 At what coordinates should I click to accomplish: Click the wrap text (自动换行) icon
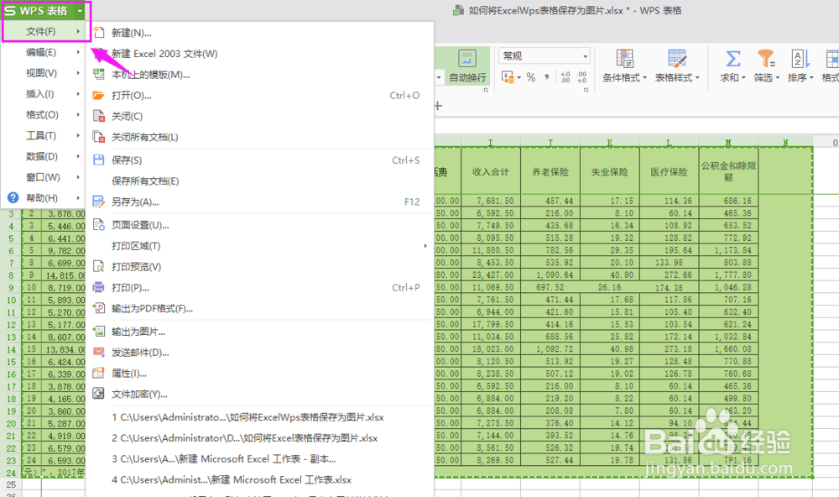click(467, 59)
